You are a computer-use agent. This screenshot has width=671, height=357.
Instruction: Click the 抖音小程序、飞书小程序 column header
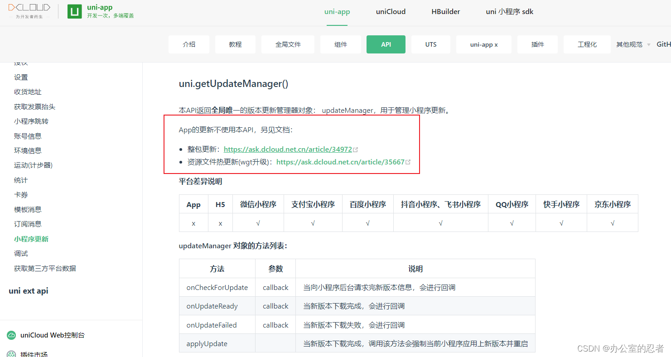[441, 204]
